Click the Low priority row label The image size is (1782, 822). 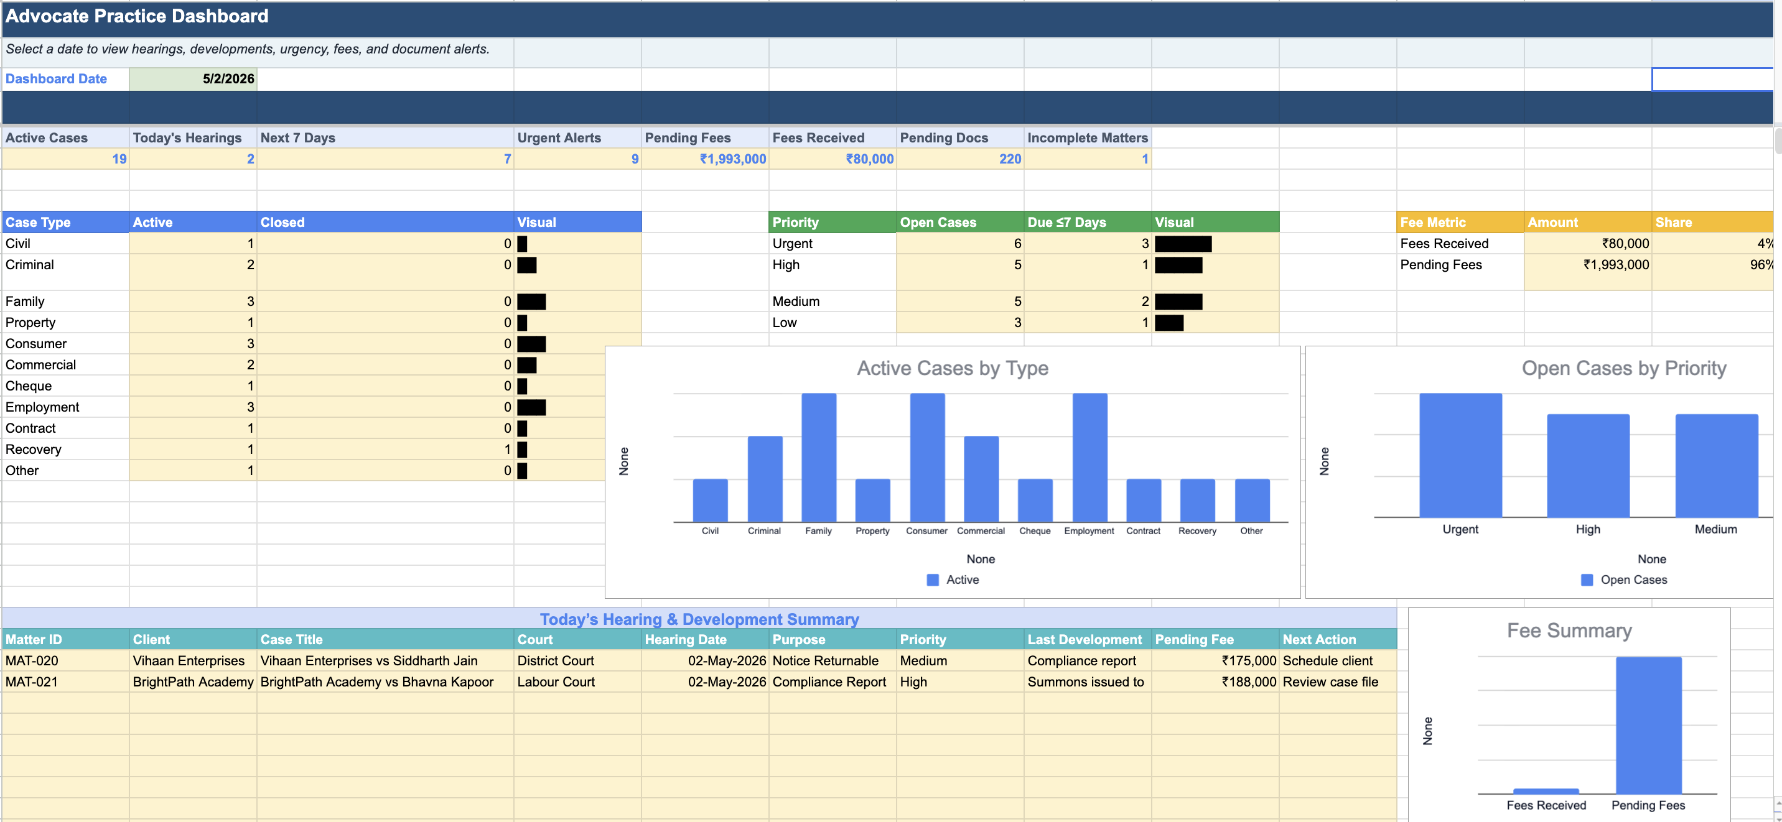[833, 323]
